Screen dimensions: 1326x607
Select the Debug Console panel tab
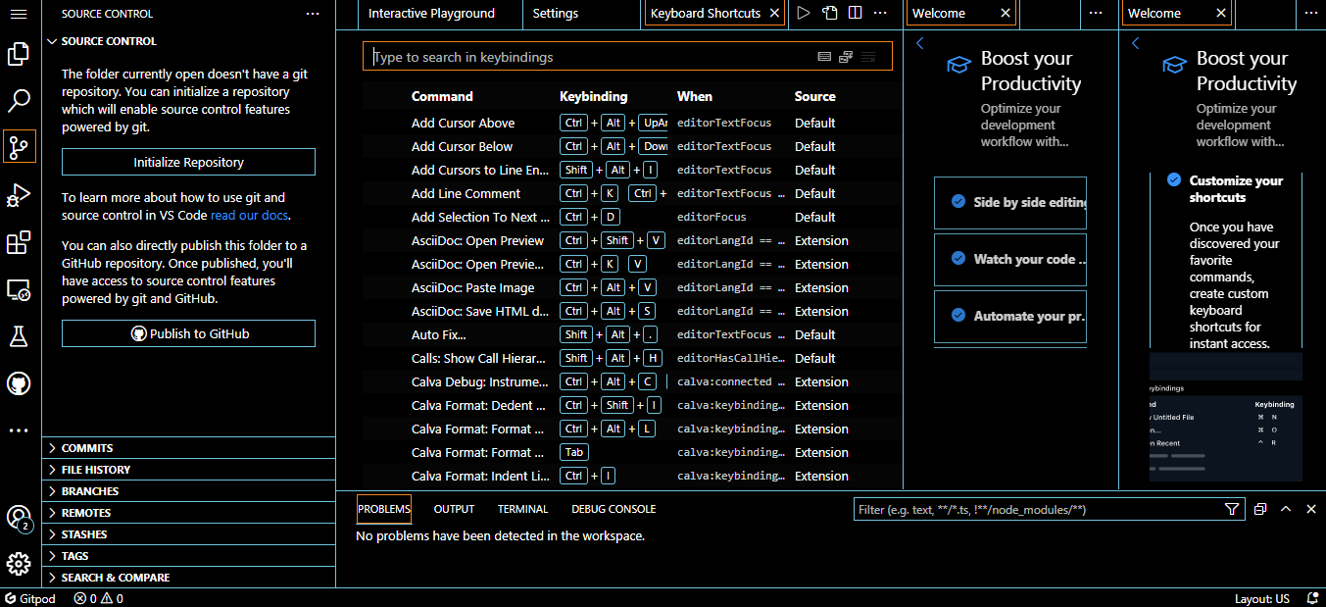(x=614, y=509)
